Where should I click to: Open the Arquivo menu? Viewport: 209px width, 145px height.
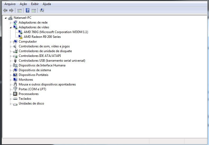point(10,4)
